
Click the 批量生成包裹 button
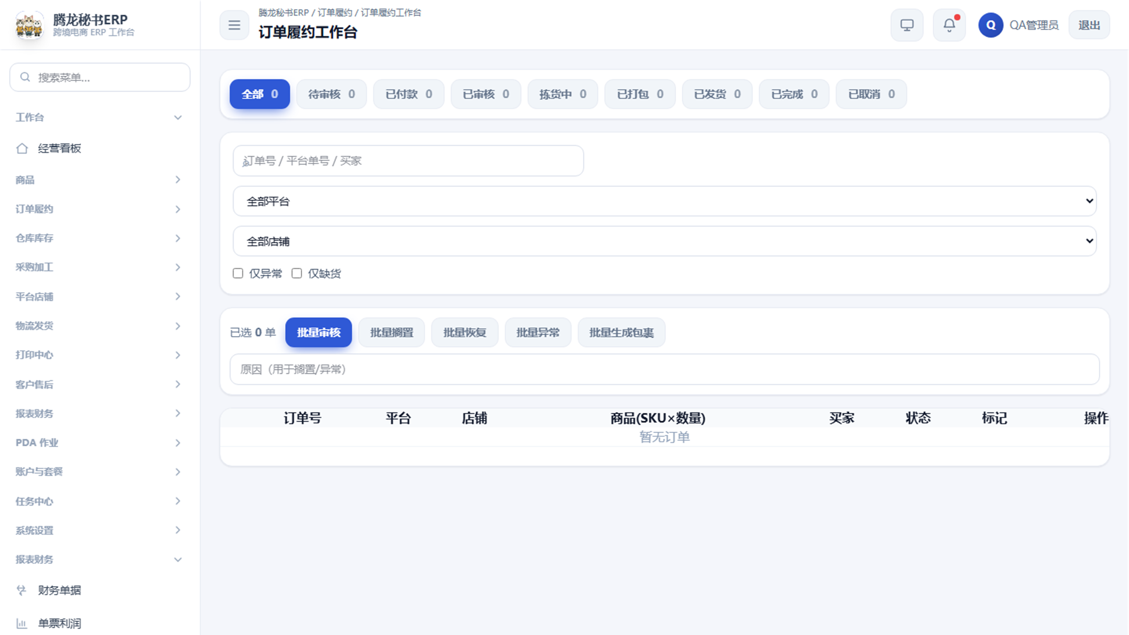[621, 332]
